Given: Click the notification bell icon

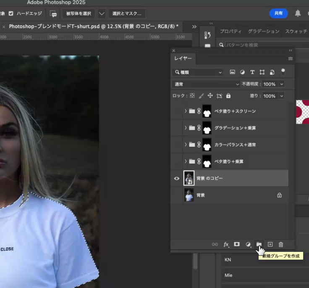Looking at the screenshot, I should click(298, 13).
